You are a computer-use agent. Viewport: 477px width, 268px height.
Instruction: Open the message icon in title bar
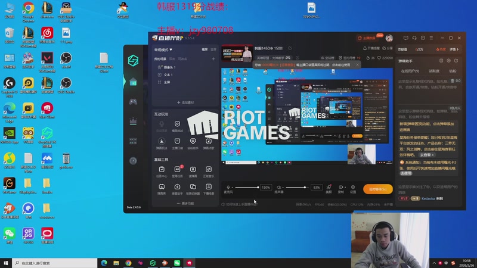coord(406,38)
